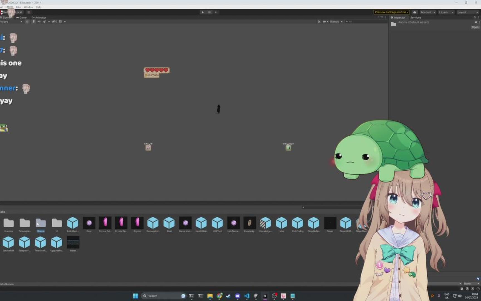Switch to the Game tab

coord(22,17)
